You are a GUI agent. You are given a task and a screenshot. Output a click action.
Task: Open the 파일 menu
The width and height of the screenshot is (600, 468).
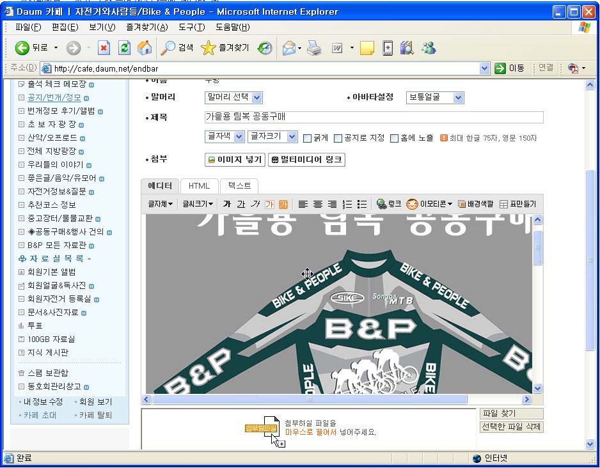(x=28, y=27)
